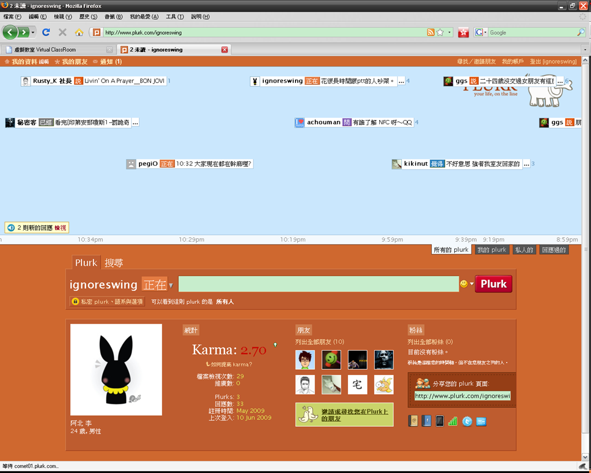Click the share plurk page URL field

(462, 396)
